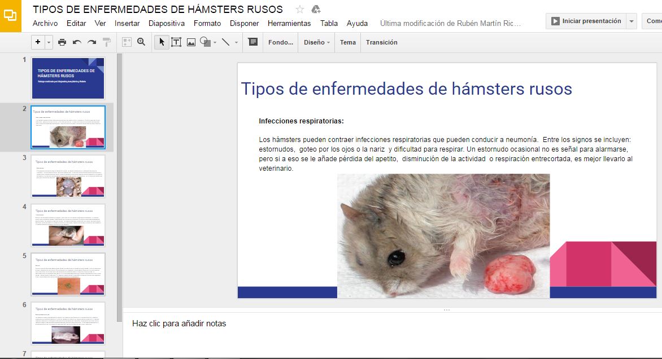Screen dimensions: 662x359
Task: Open the Tabla menu
Action: coord(329,23)
